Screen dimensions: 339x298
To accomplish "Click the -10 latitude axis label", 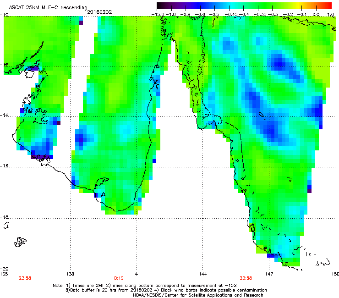I will 4,15.
